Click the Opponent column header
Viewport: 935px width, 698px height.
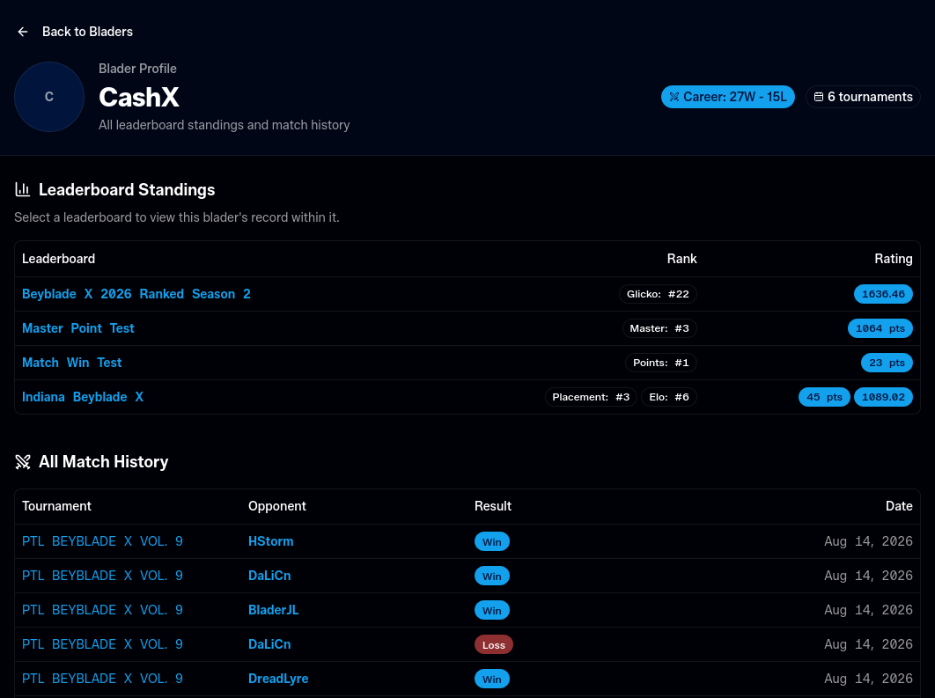tap(276, 506)
